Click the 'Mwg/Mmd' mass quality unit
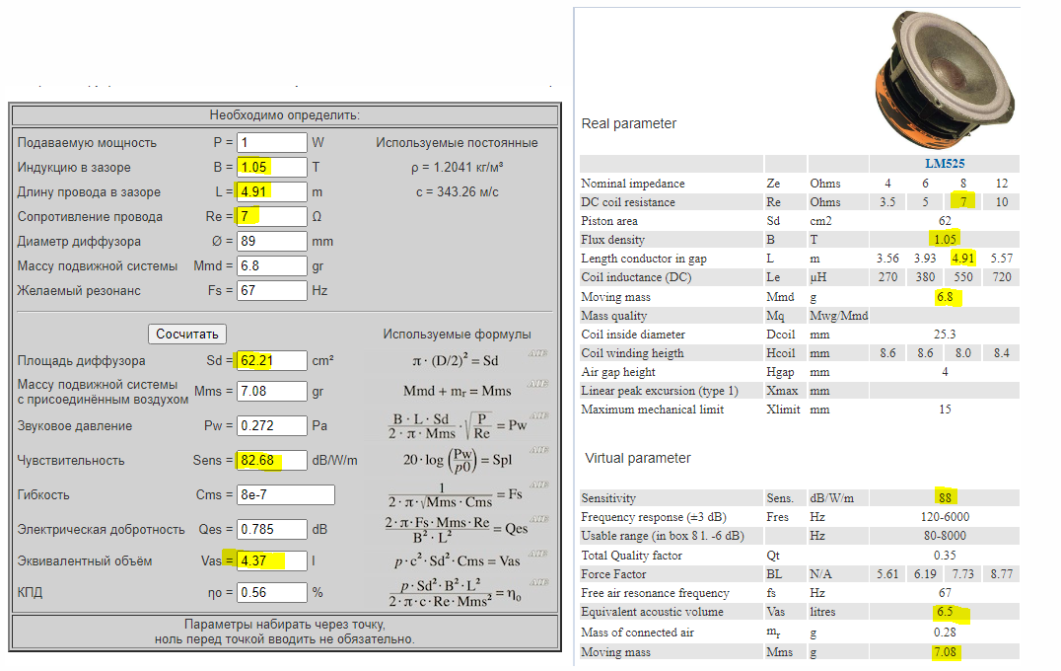This screenshot has height=671, width=1061. pos(838,316)
